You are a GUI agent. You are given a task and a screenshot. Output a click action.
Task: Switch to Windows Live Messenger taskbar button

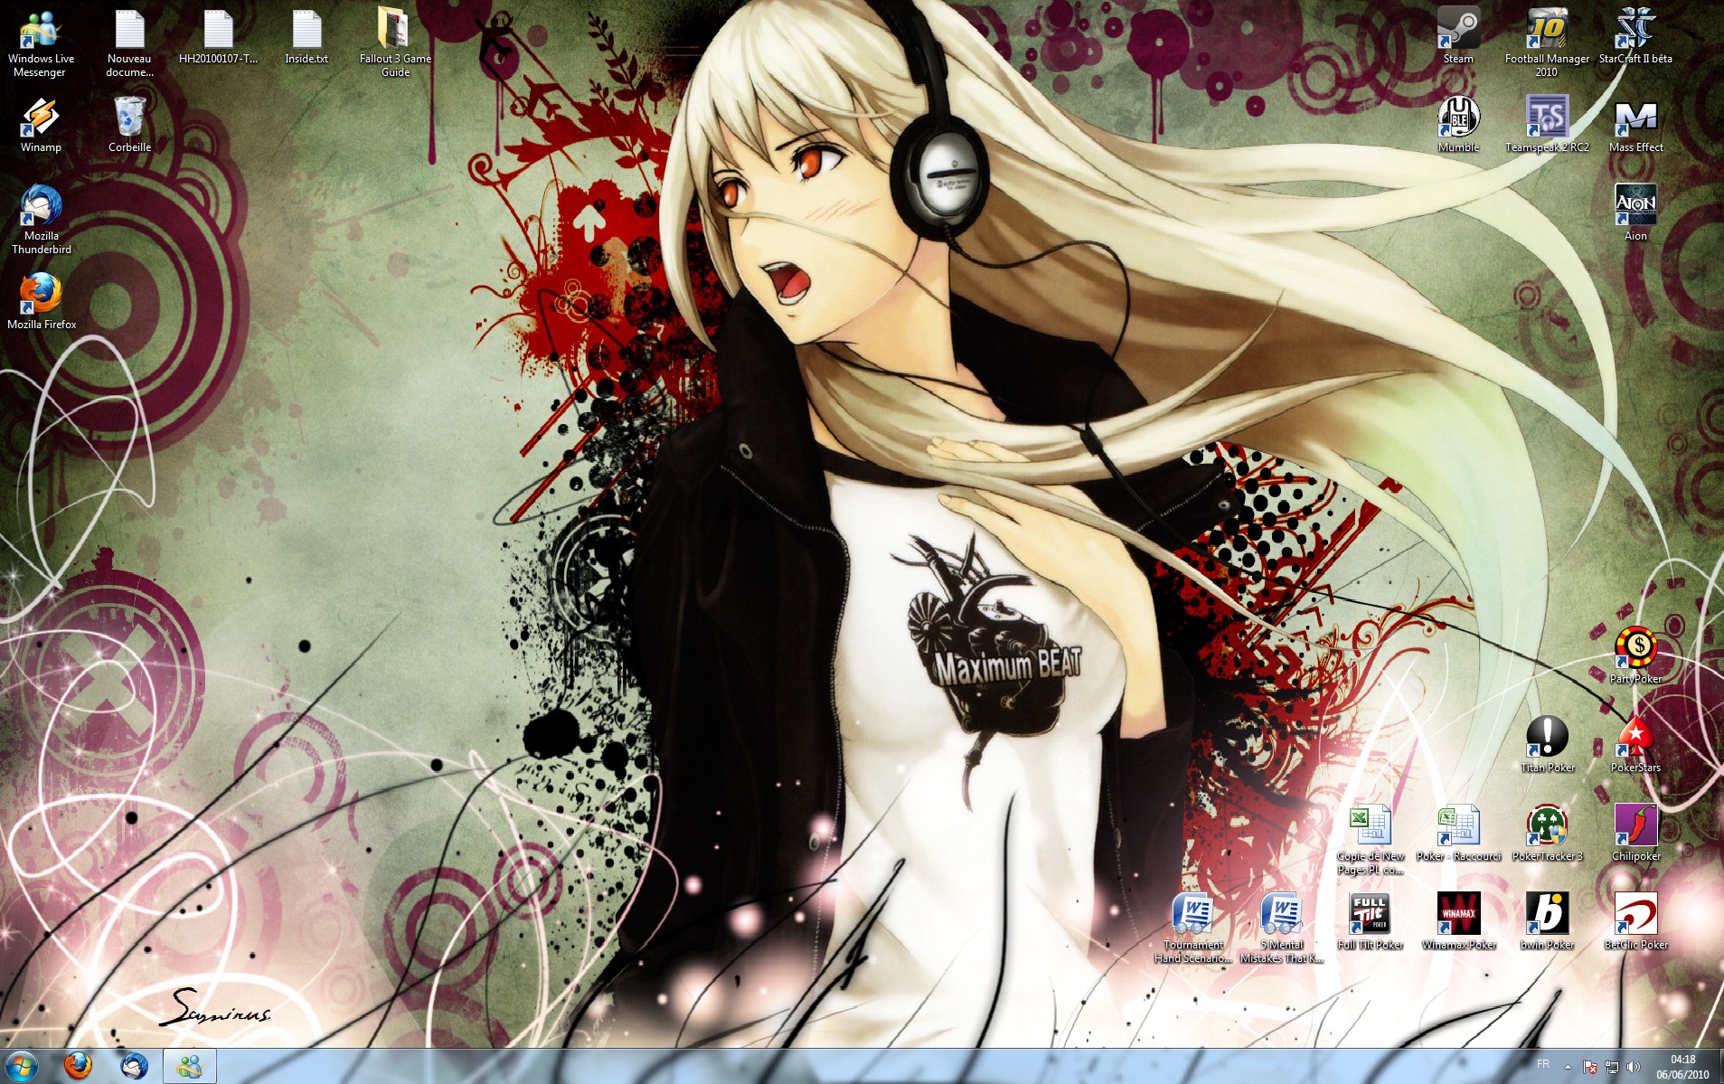[x=190, y=1067]
